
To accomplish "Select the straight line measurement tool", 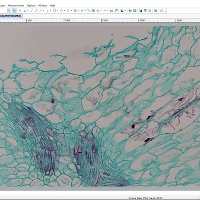I will (x=31, y=10).
